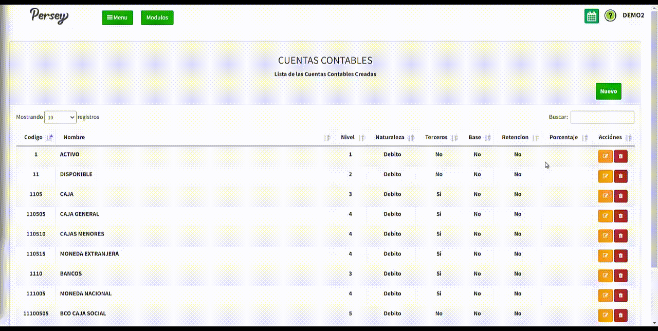Delete the CAJAS MENORES account
The width and height of the screenshot is (658, 331).
pos(620,236)
